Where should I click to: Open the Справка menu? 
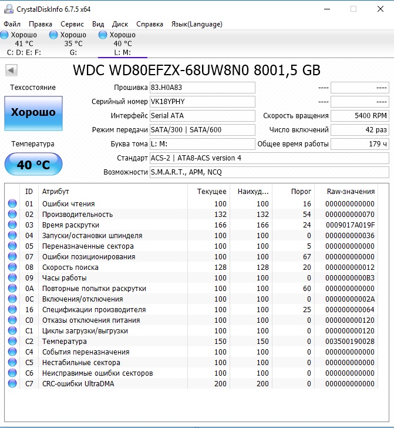tap(149, 24)
